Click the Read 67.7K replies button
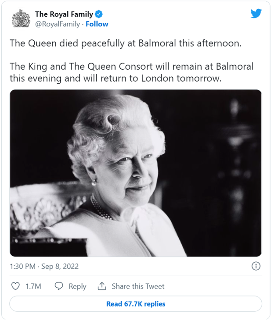The width and height of the screenshot is (274, 321). pyautogui.click(x=136, y=304)
